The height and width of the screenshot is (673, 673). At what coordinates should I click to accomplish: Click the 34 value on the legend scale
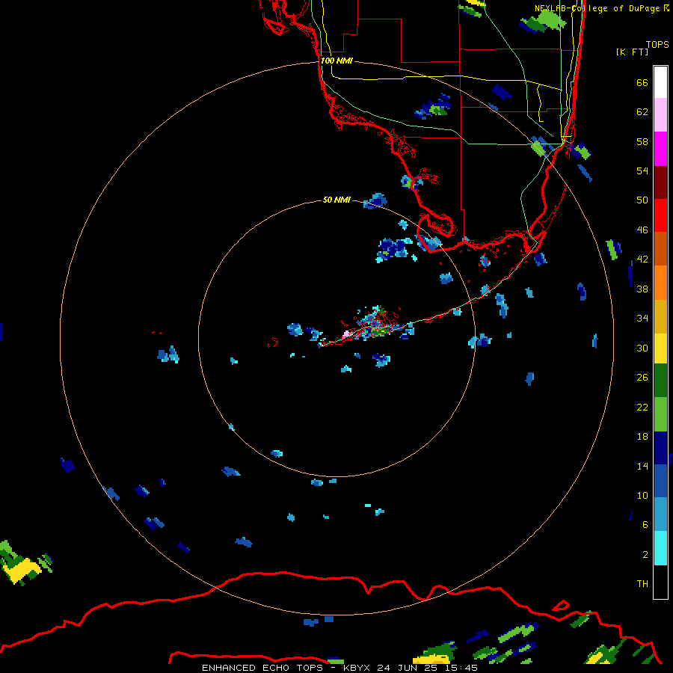[642, 318]
